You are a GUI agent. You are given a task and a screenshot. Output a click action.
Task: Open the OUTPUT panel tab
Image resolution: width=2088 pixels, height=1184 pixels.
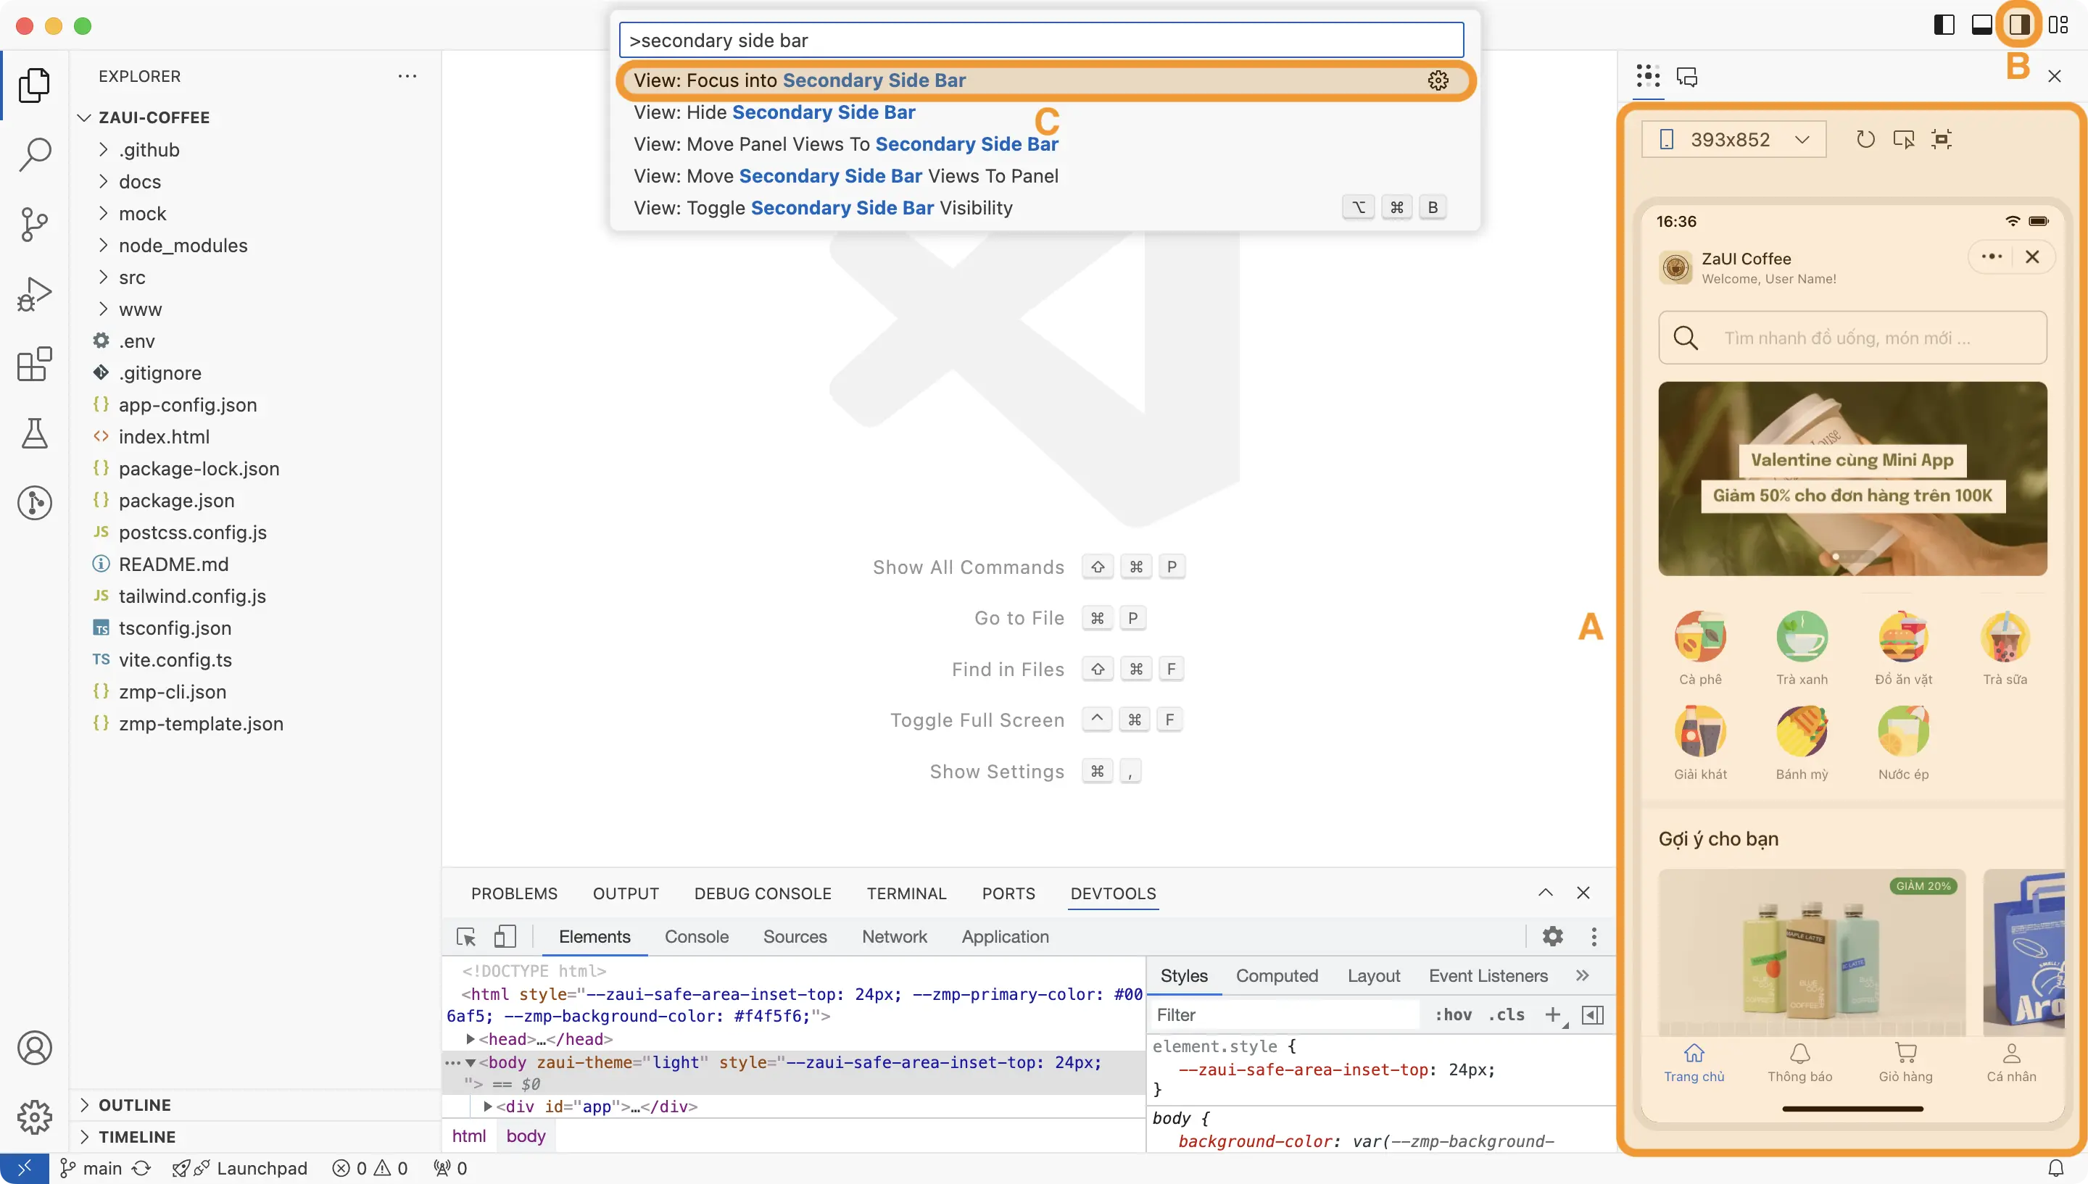click(626, 893)
